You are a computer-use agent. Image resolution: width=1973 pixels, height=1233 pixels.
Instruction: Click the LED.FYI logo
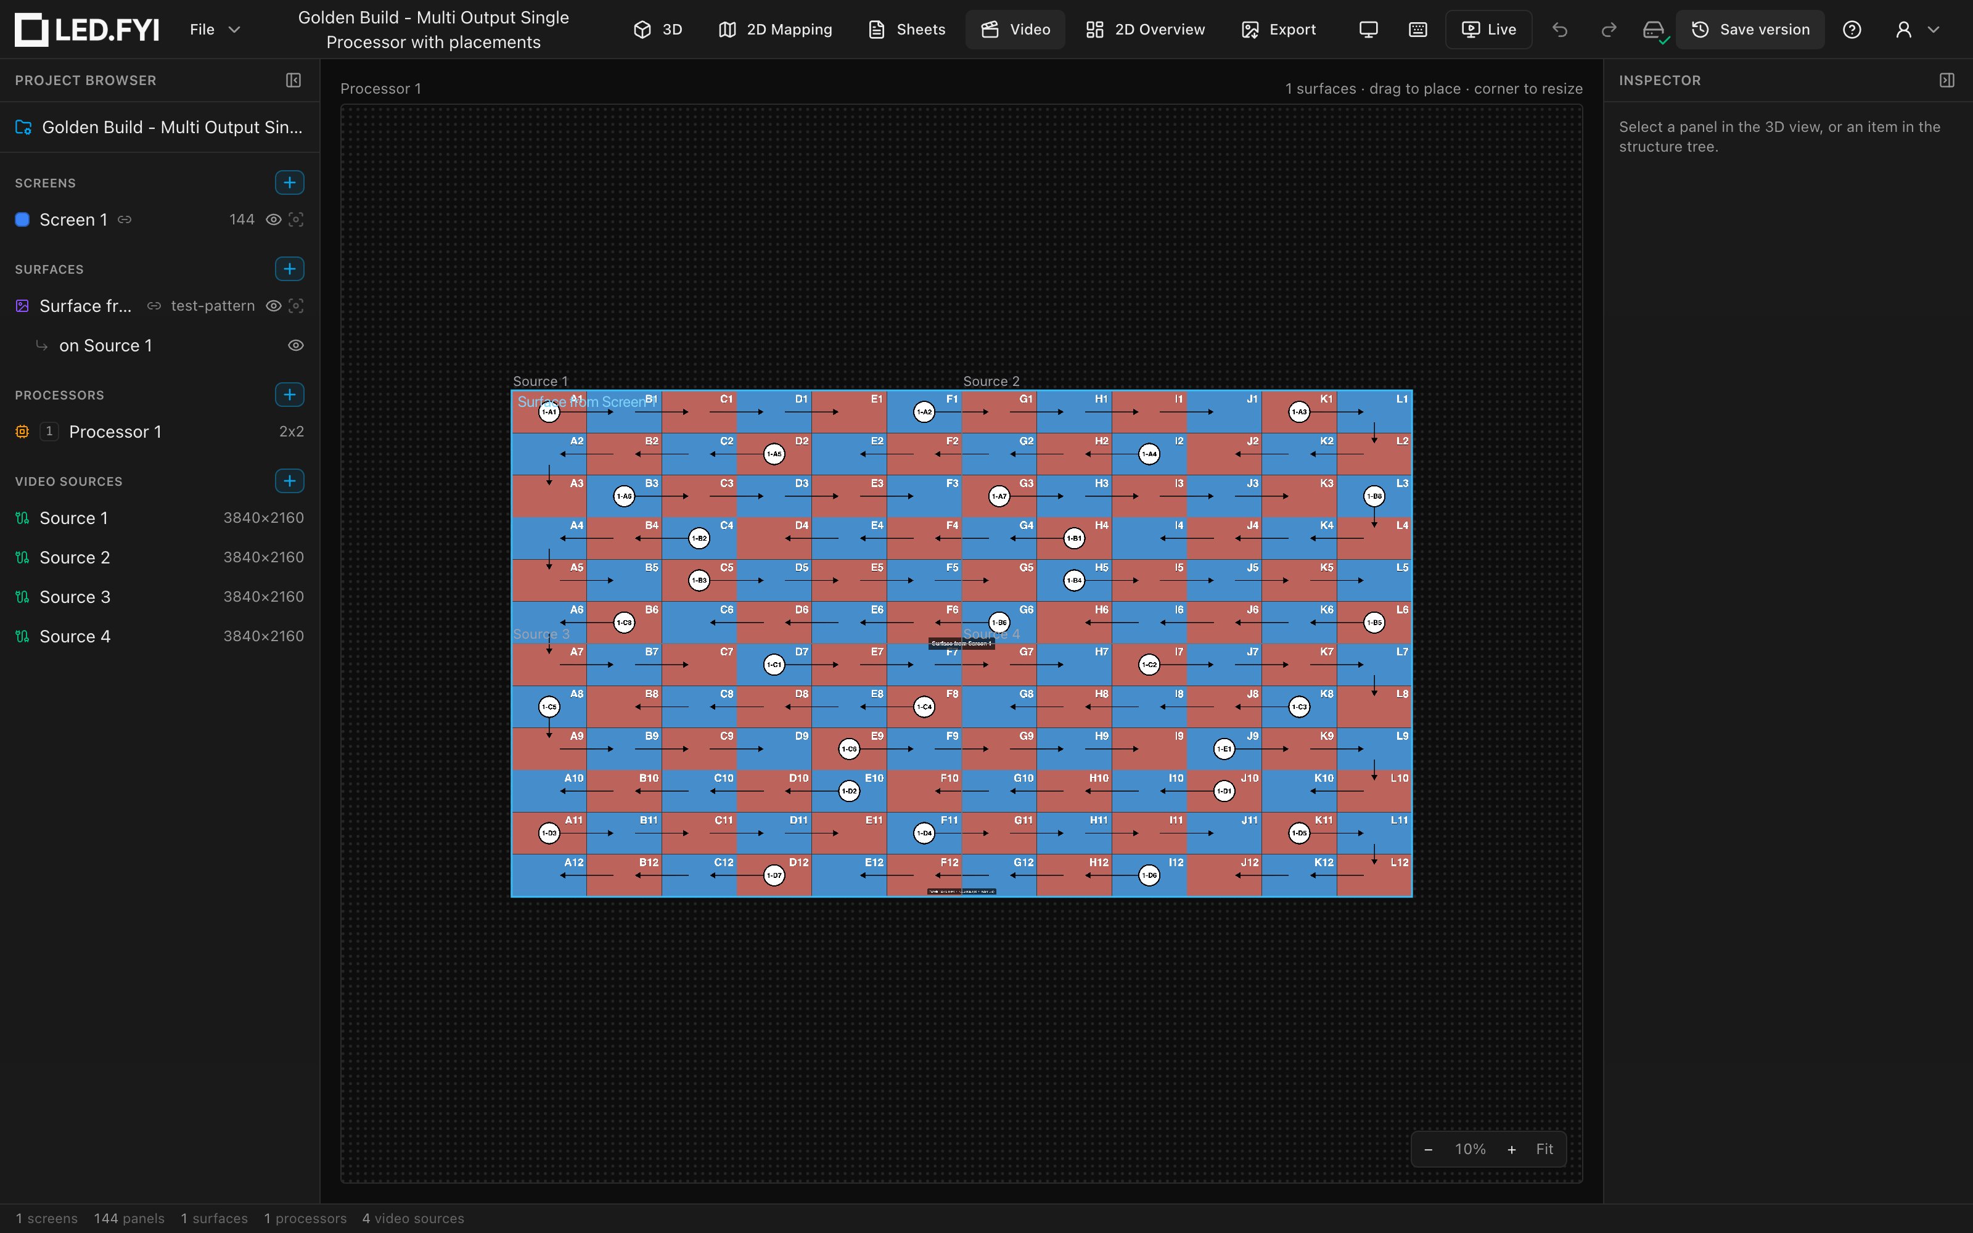click(x=87, y=30)
